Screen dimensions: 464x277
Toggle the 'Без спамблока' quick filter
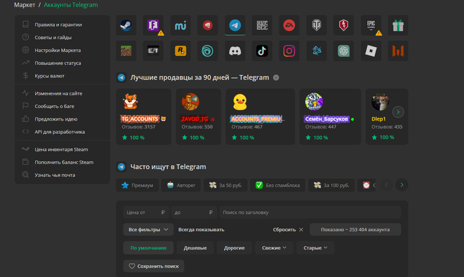[x=278, y=186]
